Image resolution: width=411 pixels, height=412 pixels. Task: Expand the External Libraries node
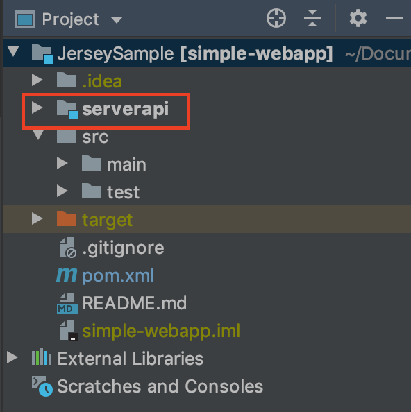(12, 357)
